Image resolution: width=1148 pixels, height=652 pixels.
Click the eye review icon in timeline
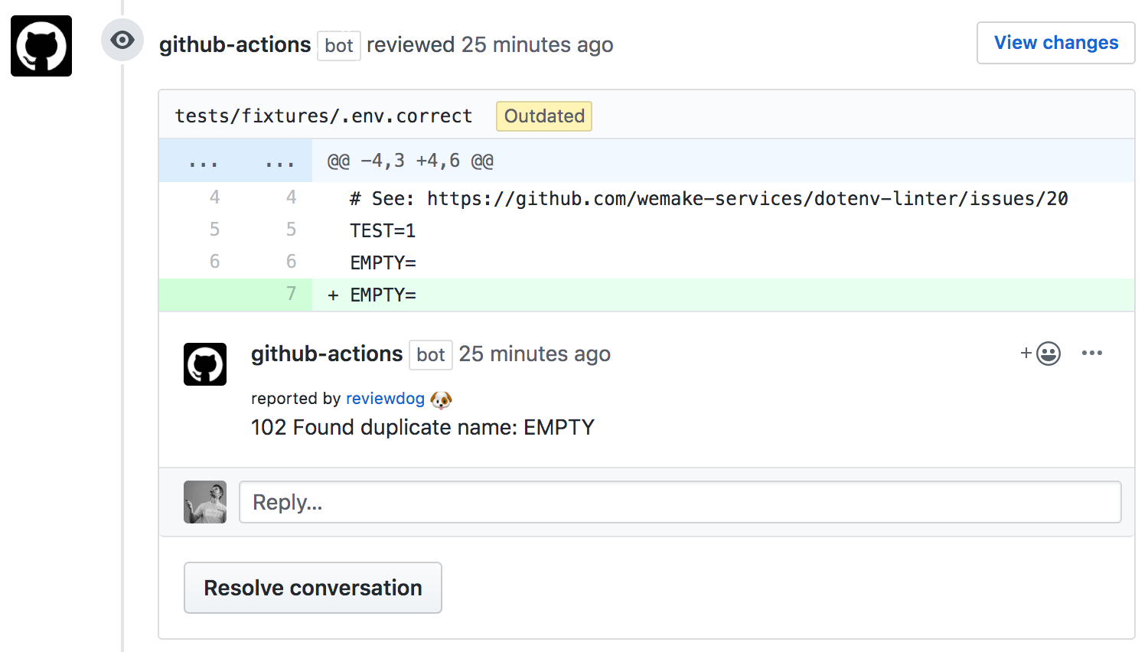coord(122,40)
